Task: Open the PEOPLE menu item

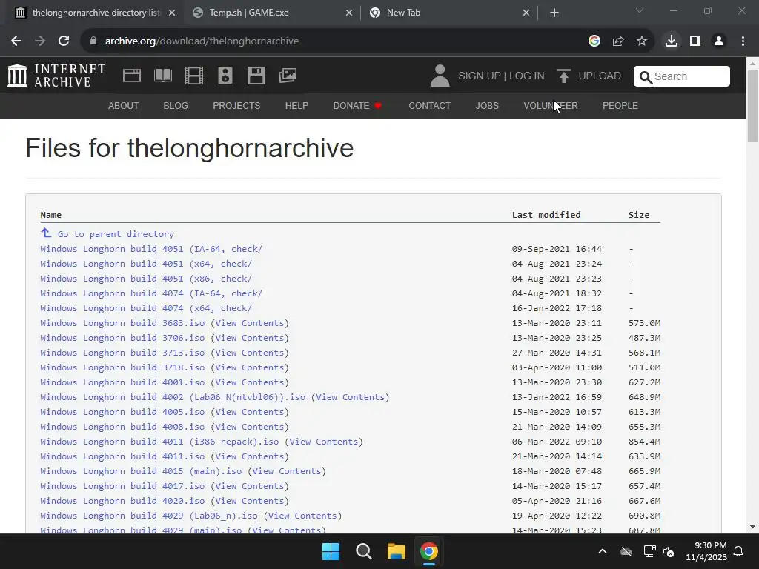Action: click(x=620, y=105)
